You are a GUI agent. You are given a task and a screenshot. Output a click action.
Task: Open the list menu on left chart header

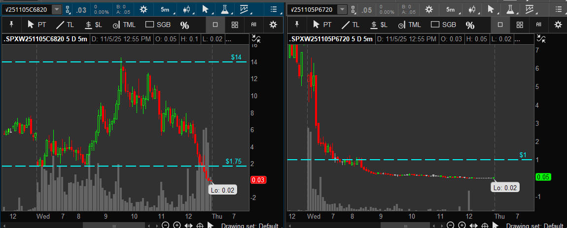[274, 9]
